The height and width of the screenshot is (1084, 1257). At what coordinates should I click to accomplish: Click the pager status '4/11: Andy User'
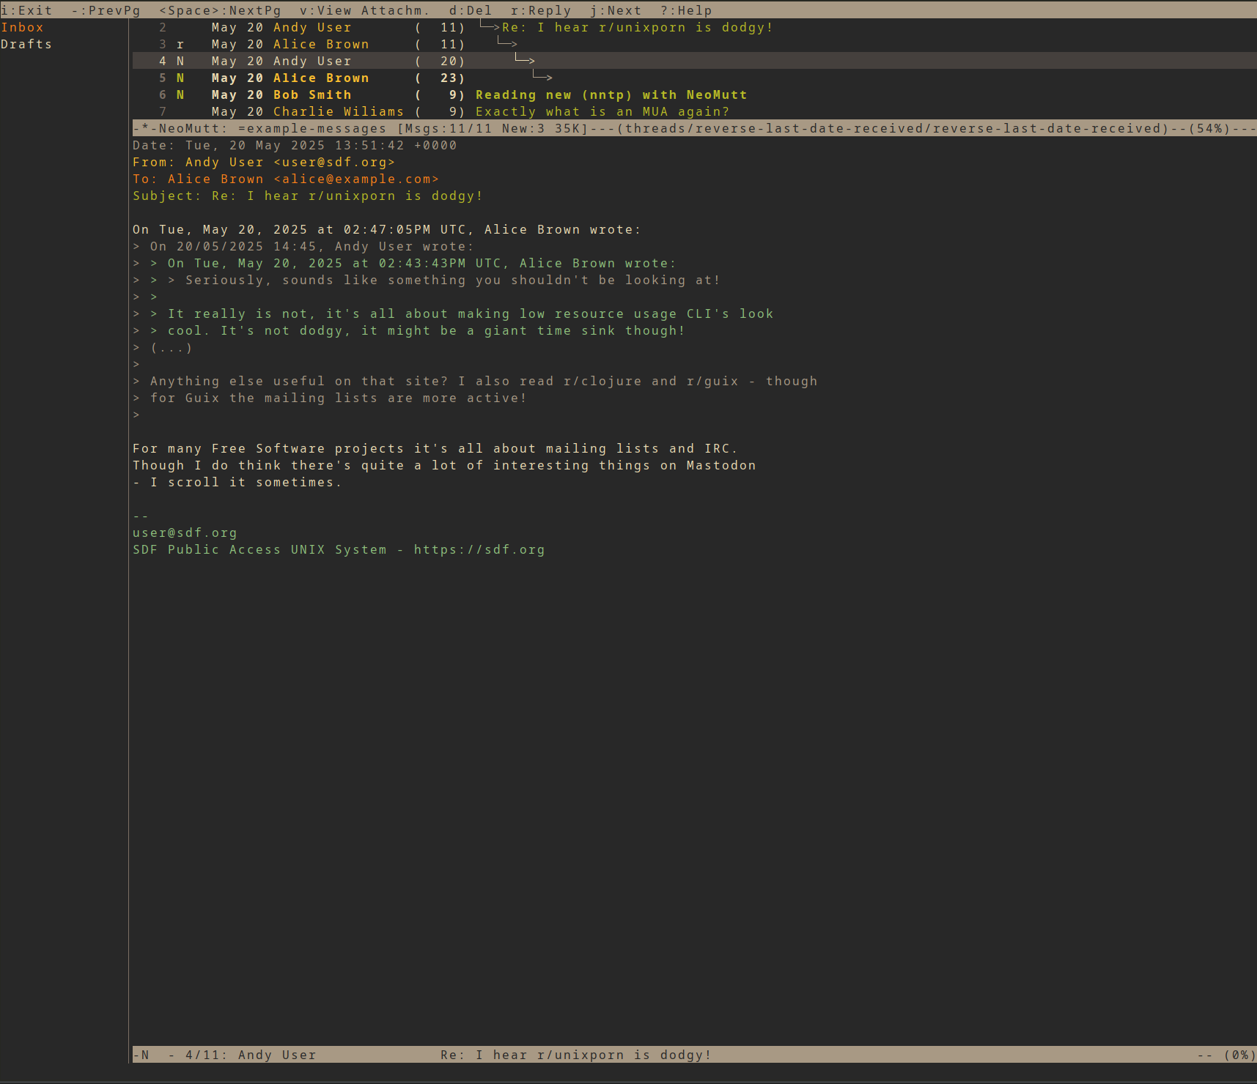click(x=251, y=1055)
